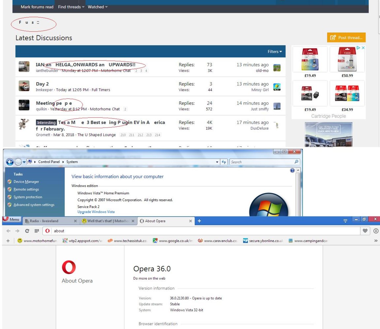Switch to the Radio - liveireland tab

coord(51,221)
